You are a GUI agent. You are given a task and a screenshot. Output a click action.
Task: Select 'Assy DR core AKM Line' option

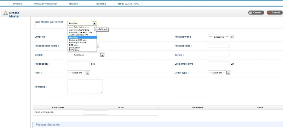coord(82,32)
